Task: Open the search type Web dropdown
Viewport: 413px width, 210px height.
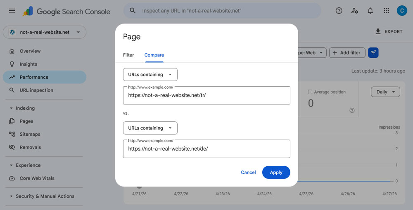Action: pos(312,53)
